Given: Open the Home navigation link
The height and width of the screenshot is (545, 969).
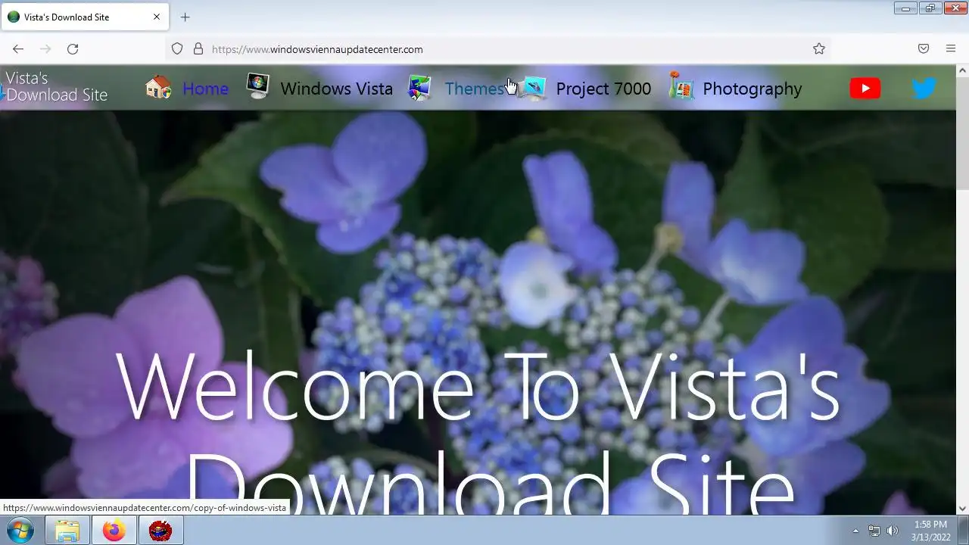Looking at the screenshot, I should (x=205, y=89).
